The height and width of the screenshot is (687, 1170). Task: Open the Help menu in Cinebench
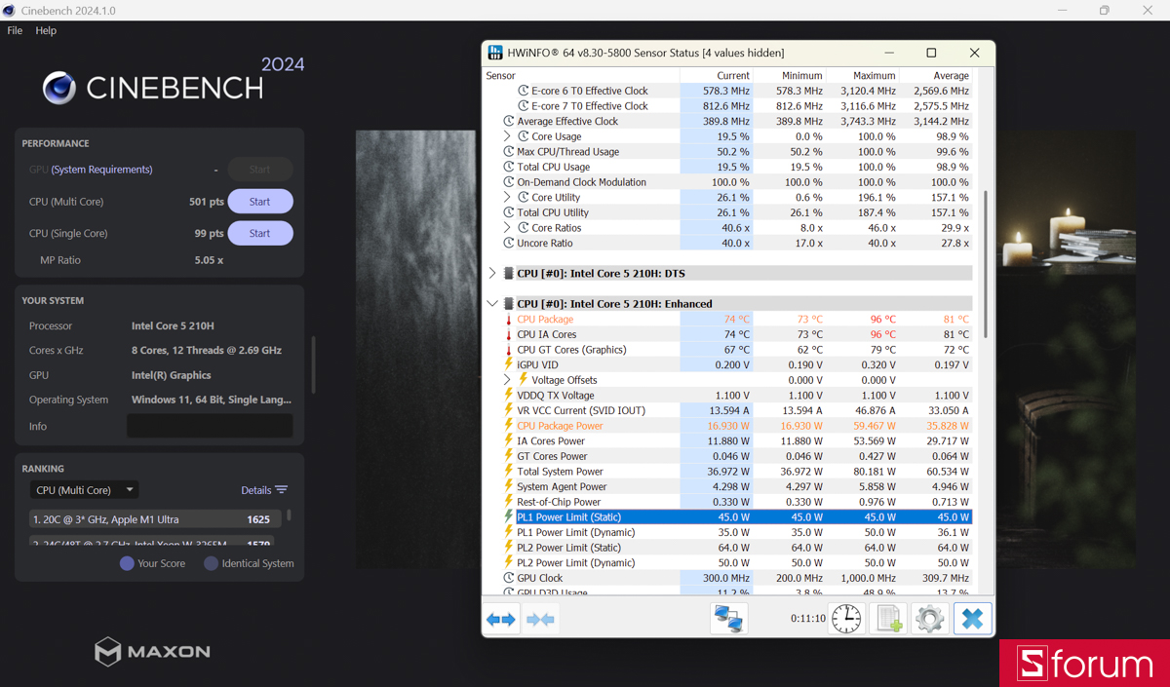(x=45, y=30)
